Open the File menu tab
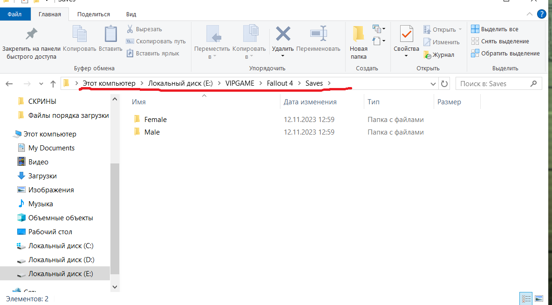 14,14
